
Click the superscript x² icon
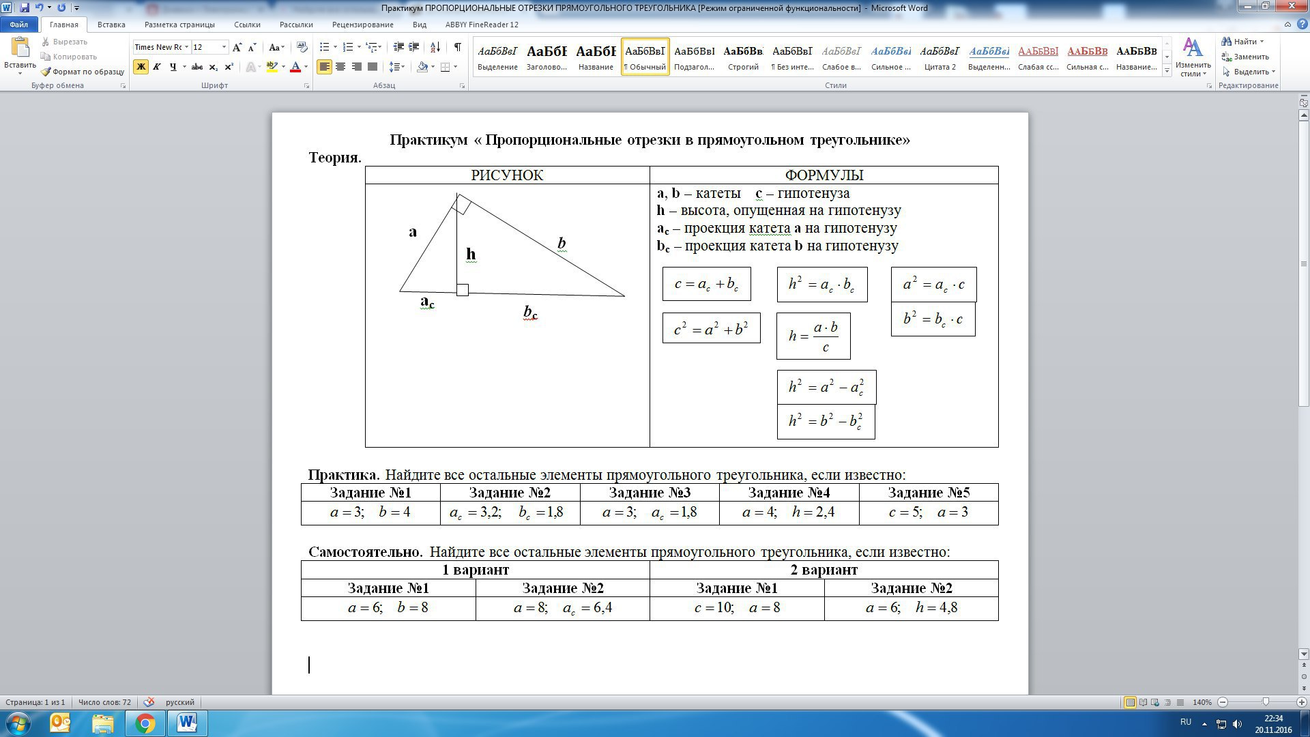(229, 67)
